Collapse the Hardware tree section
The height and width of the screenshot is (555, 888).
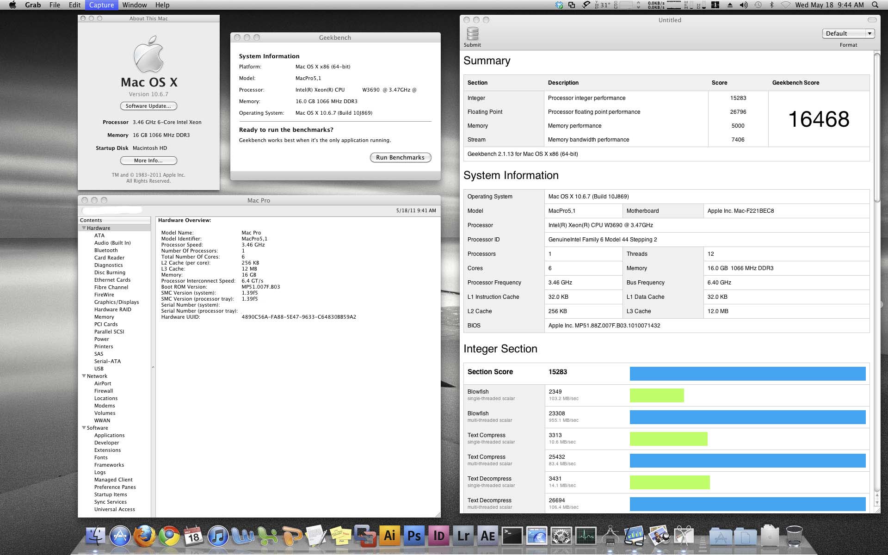point(84,228)
